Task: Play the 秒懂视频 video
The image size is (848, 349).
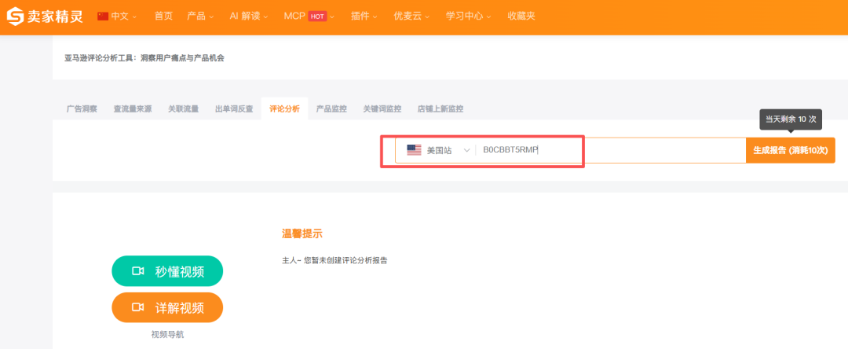Action: pyautogui.click(x=167, y=271)
